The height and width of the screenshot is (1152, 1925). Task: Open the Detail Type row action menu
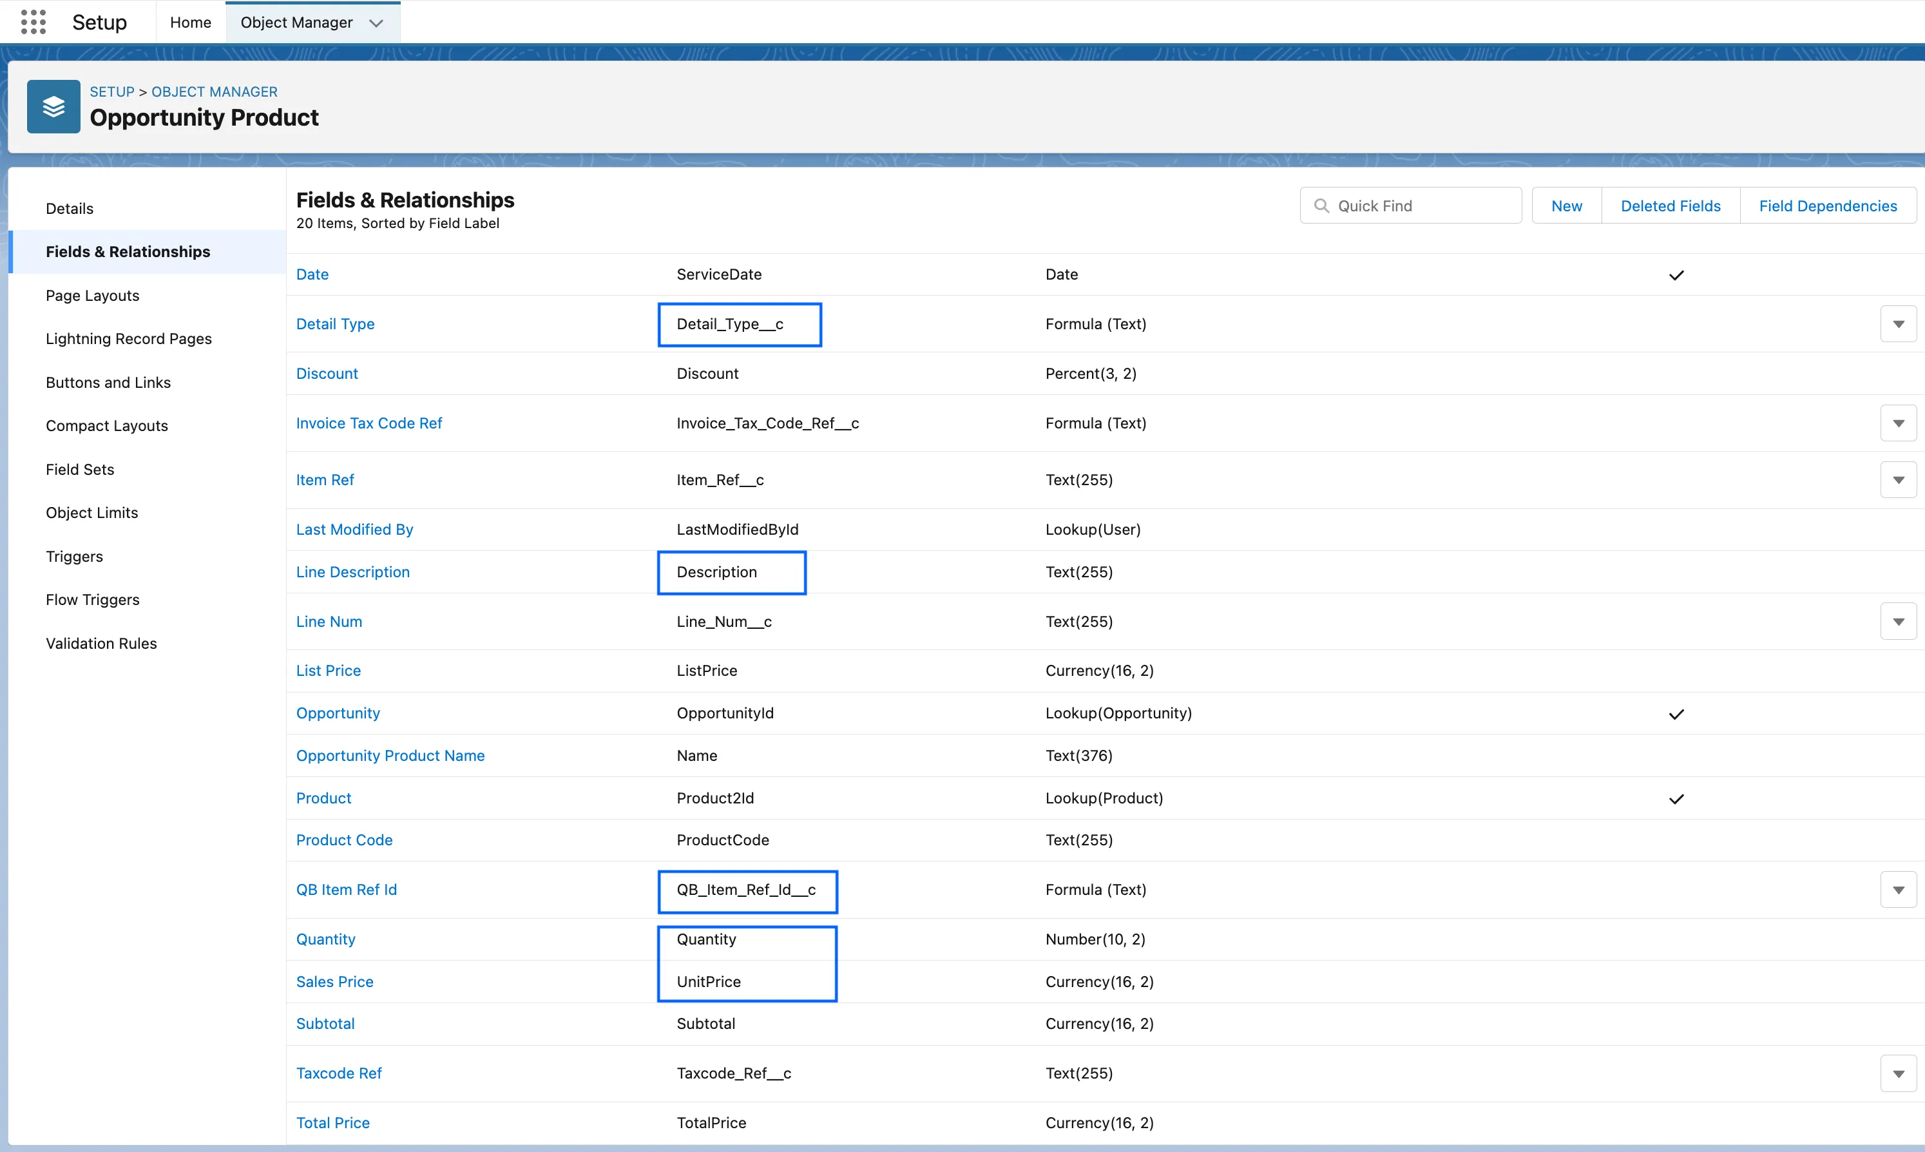(x=1898, y=323)
